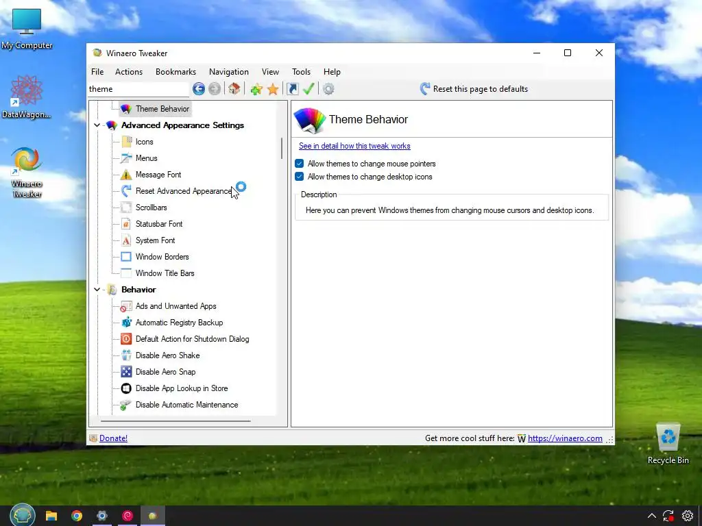The width and height of the screenshot is (702, 526).
Task: Select Theme Behavior tree item
Action: coord(162,109)
